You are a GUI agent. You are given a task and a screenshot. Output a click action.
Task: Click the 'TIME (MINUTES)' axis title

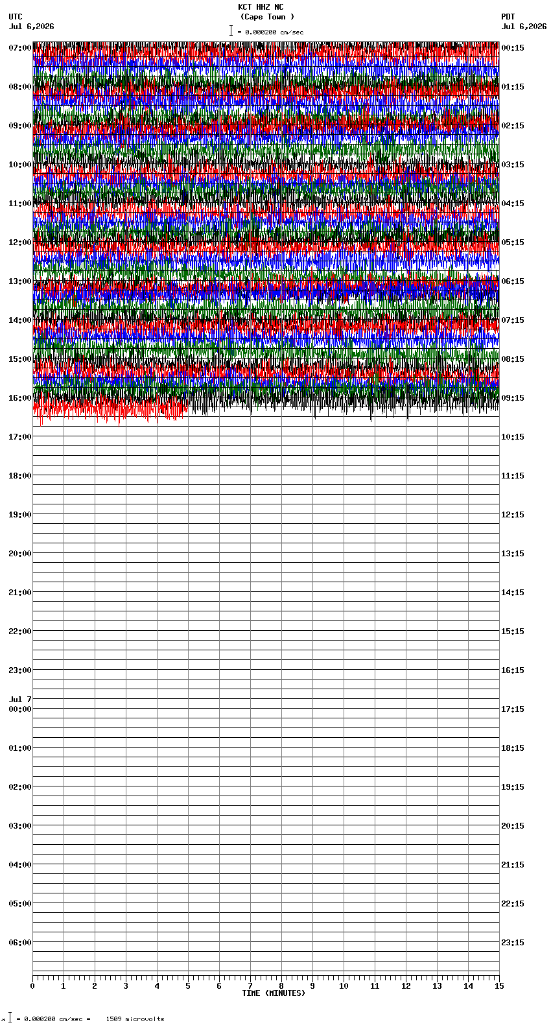click(x=274, y=993)
